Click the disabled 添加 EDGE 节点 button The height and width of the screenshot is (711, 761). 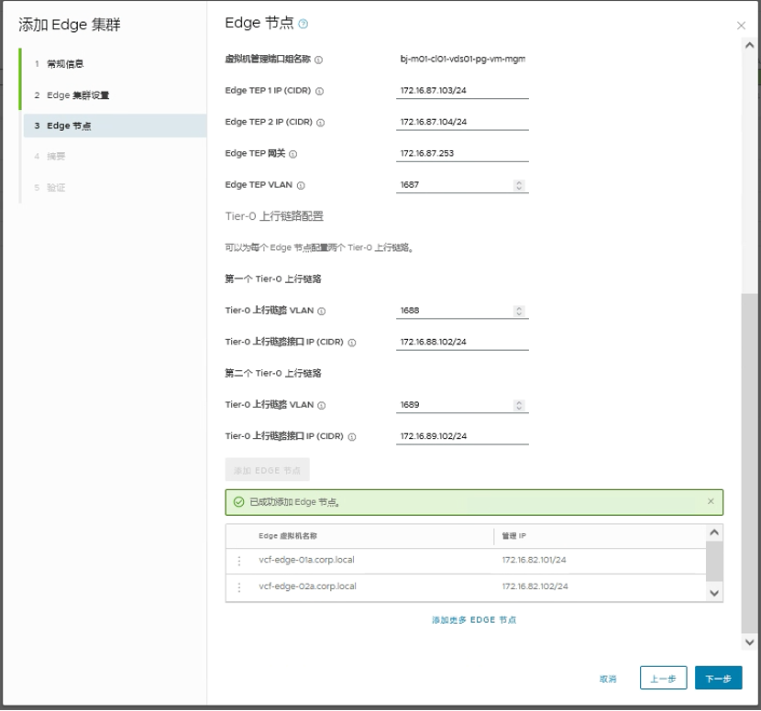pyautogui.click(x=268, y=470)
